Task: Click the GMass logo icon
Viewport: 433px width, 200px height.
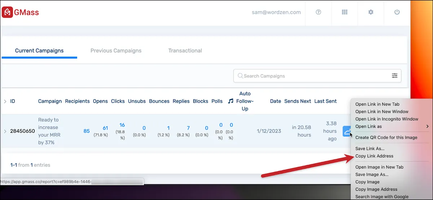Action: [7, 12]
